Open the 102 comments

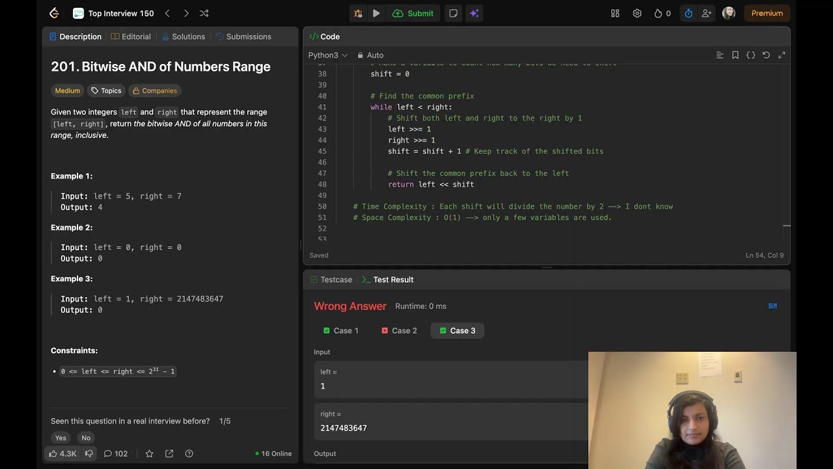click(116, 453)
